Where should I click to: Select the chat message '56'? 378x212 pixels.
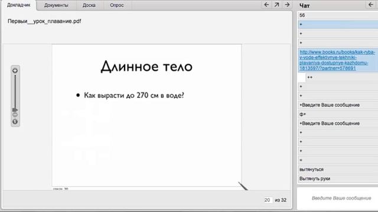tap(338, 15)
